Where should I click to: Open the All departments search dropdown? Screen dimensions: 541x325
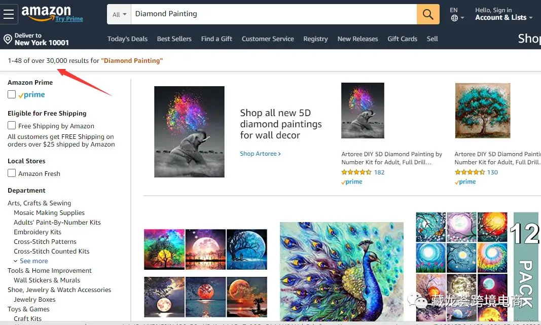pyautogui.click(x=119, y=15)
